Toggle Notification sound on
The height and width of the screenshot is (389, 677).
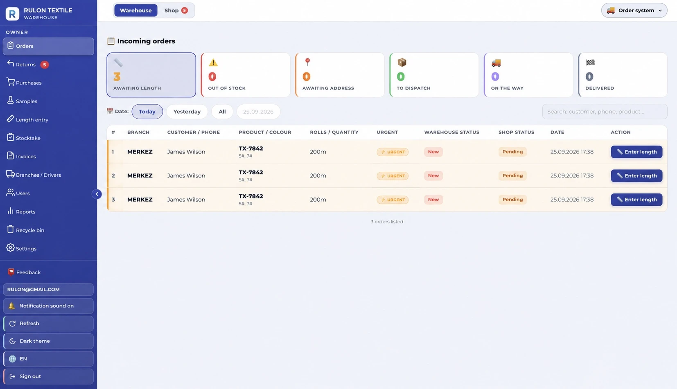(x=48, y=306)
